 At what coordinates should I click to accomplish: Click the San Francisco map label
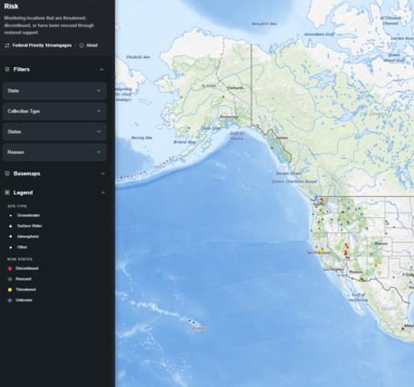(x=319, y=253)
